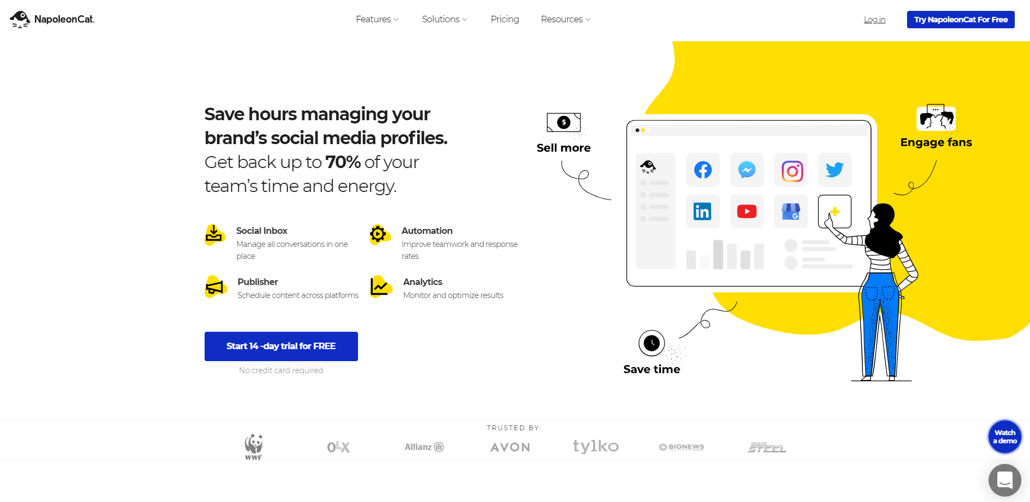Expand the Resources dropdown menu
The height and width of the screenshot is (502, 1030).
(565, 20)
